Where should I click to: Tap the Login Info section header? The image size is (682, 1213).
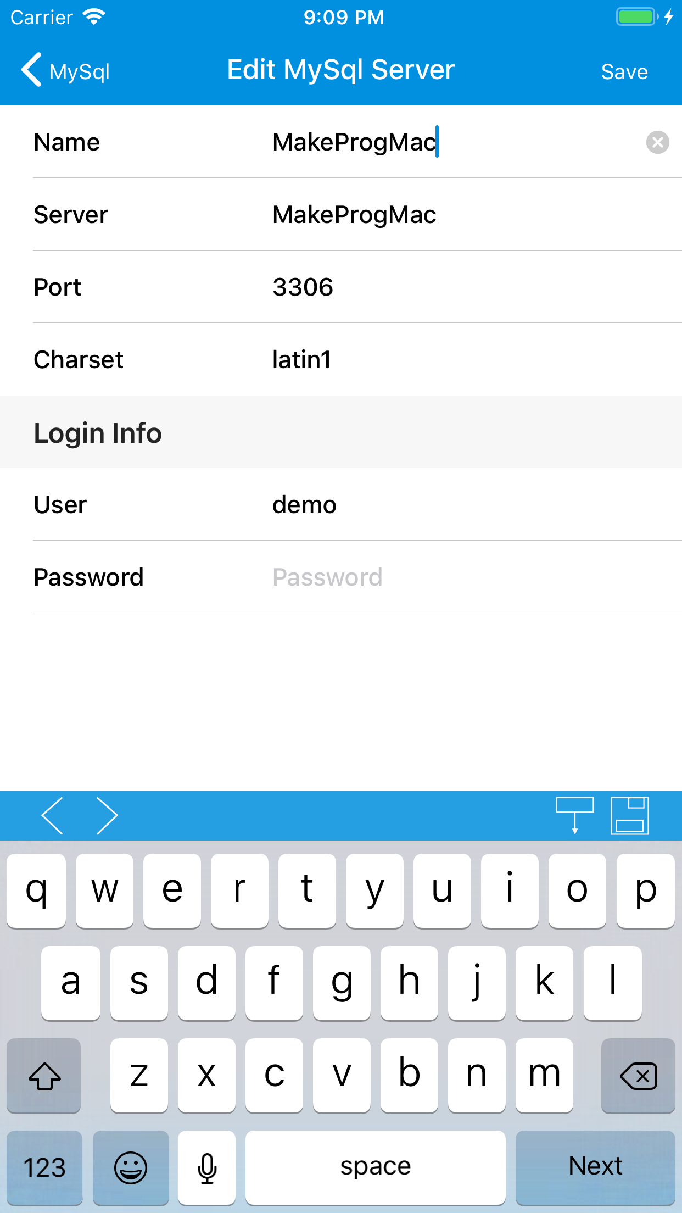[98, 433]
